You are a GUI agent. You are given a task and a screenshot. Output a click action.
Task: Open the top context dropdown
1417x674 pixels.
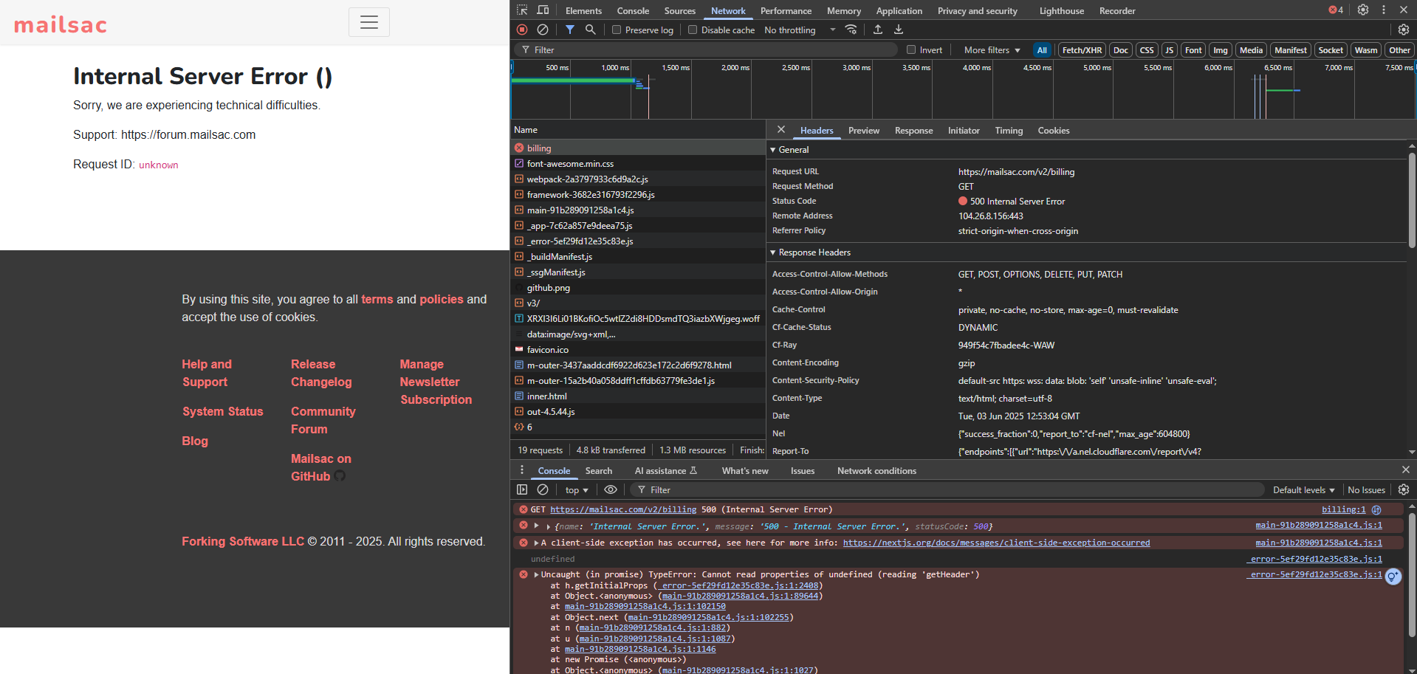point(577,490)
